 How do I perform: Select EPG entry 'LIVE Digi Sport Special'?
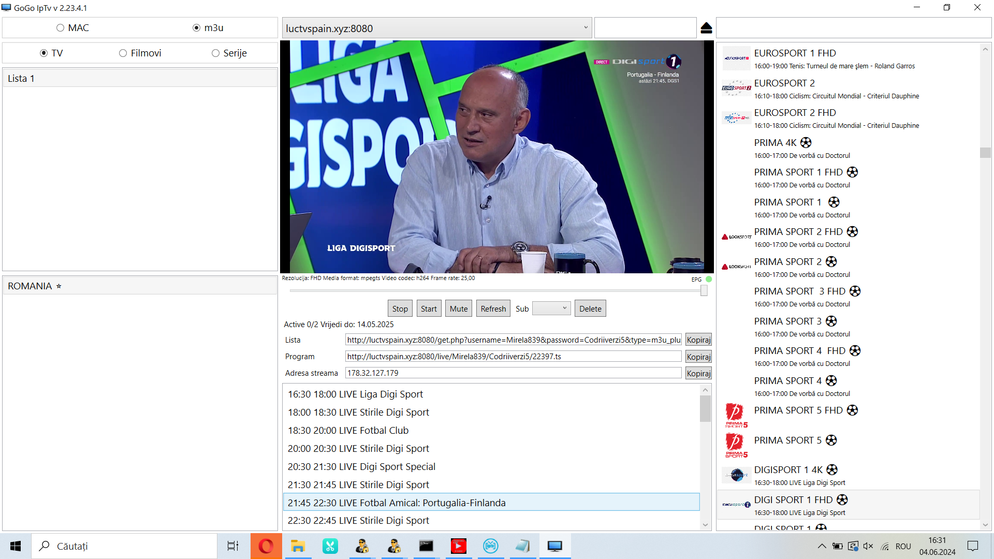tap(491, 466)
